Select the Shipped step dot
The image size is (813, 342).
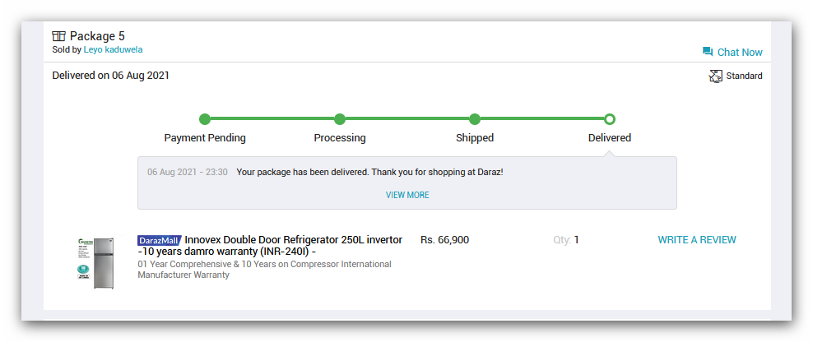coord(475,120)
